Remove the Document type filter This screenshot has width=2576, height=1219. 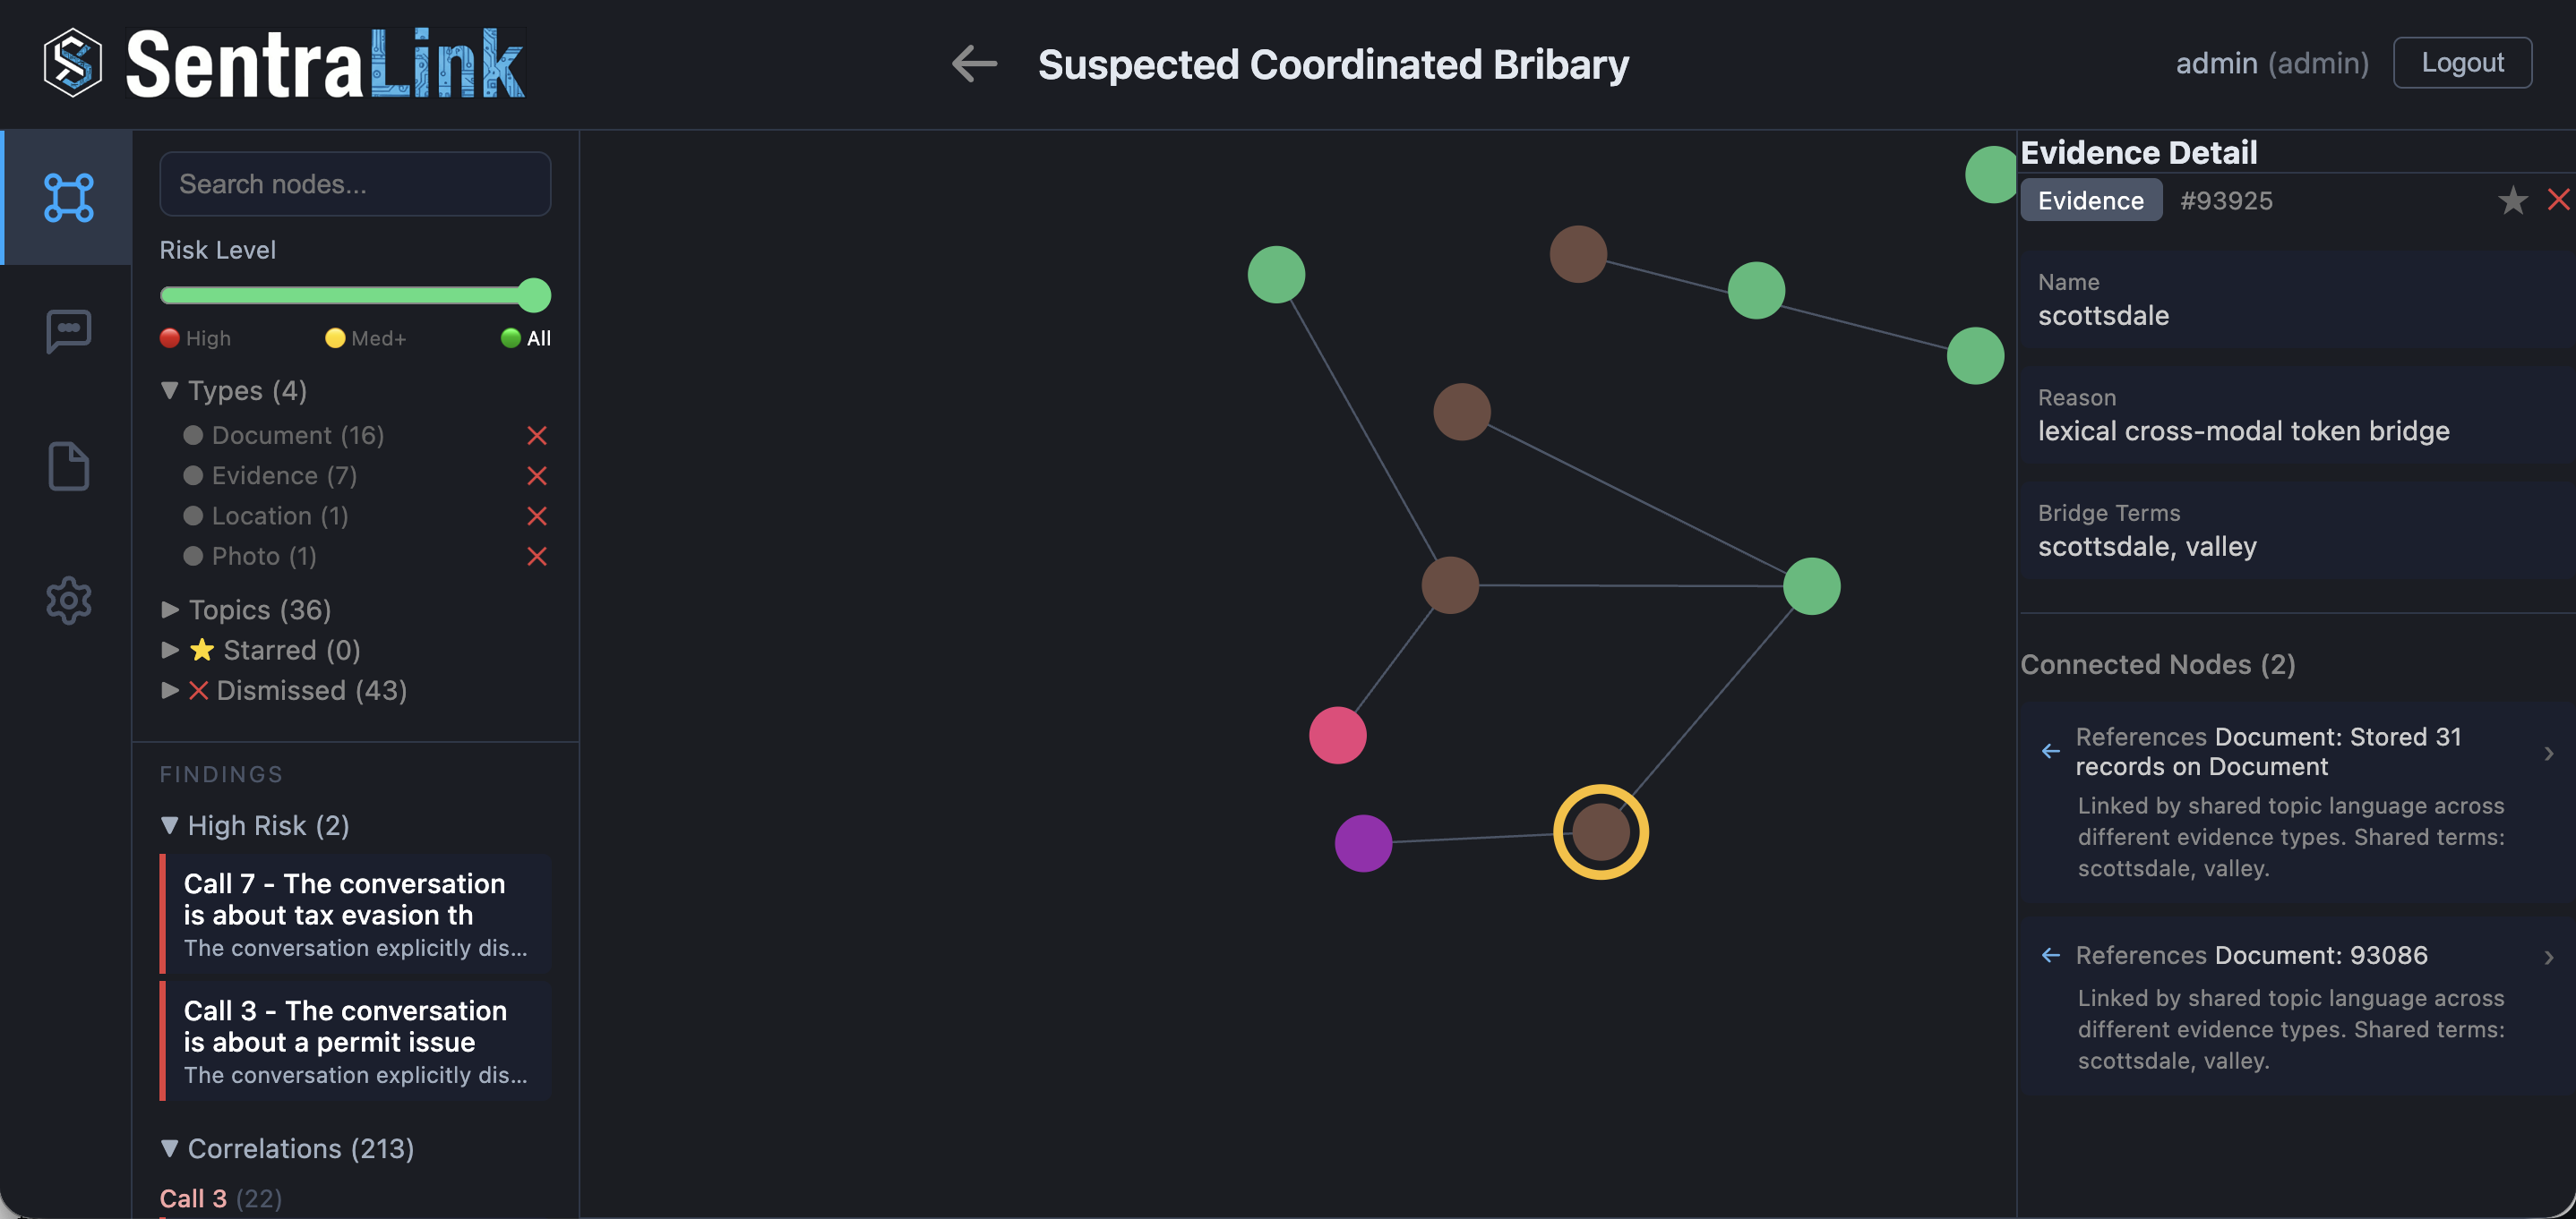point(537,435)
